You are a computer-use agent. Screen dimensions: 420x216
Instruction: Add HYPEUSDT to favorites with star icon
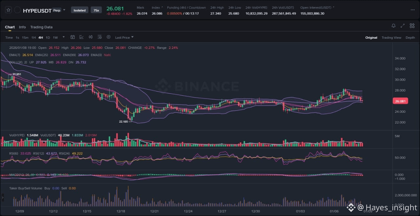tap(9, 10)
